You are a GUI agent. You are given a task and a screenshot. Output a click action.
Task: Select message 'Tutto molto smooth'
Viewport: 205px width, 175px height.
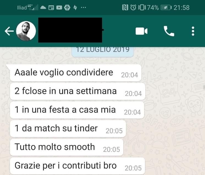(x=67, y=147)
